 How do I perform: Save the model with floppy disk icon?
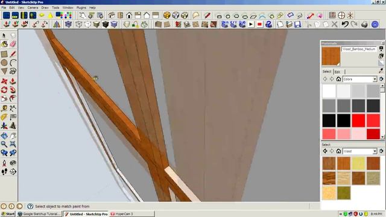point(297,24)
